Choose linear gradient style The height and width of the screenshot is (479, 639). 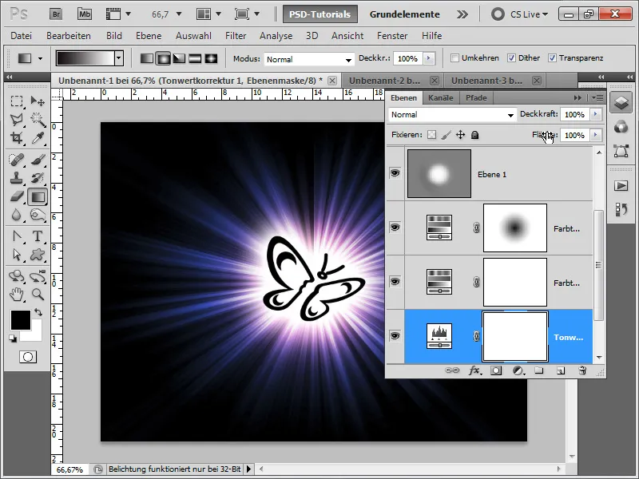pyautogui.click(x=147, y=58)
